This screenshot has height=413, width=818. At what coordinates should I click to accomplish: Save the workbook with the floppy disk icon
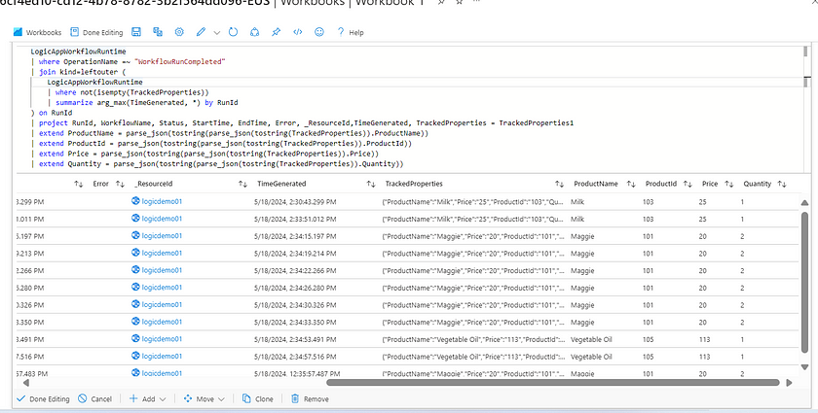coord(136,32)
